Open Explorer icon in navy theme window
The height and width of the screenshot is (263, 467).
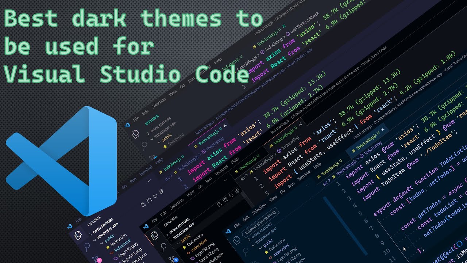point(236,240)
